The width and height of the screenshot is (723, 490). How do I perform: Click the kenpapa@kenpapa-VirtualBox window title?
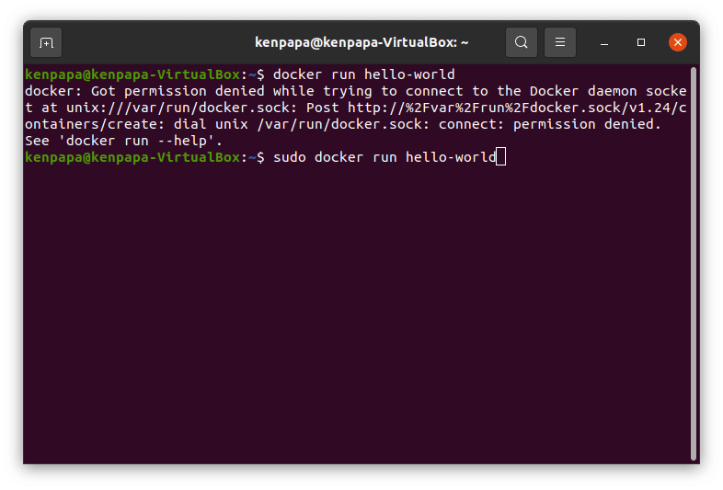pos(361,42)
